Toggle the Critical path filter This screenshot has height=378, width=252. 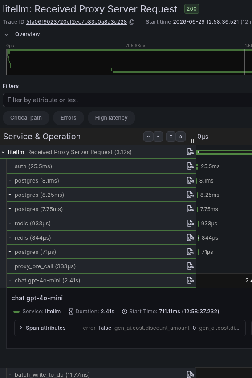tap(26, 118)
